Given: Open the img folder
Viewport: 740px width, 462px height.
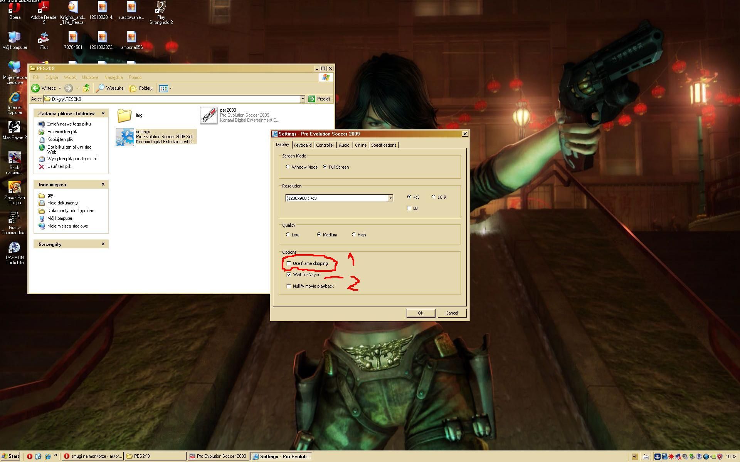Looking at the screenshot, I should [x=124, y=115].
